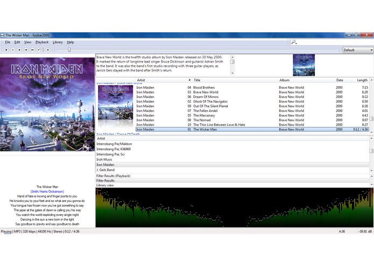Open the Library menu
The image size is (374, 266).
coord(58,42)
